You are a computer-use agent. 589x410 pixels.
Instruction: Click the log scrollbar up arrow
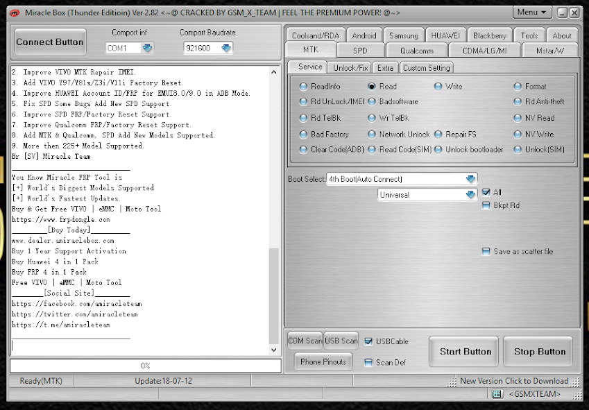tap(274, 71)
